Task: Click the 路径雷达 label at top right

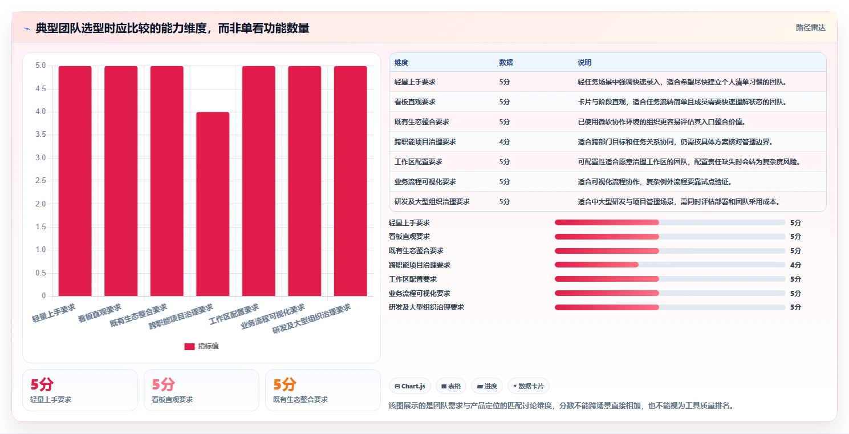Action: (x=810, y=27)
